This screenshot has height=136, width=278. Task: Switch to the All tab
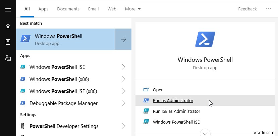(27, 9)
